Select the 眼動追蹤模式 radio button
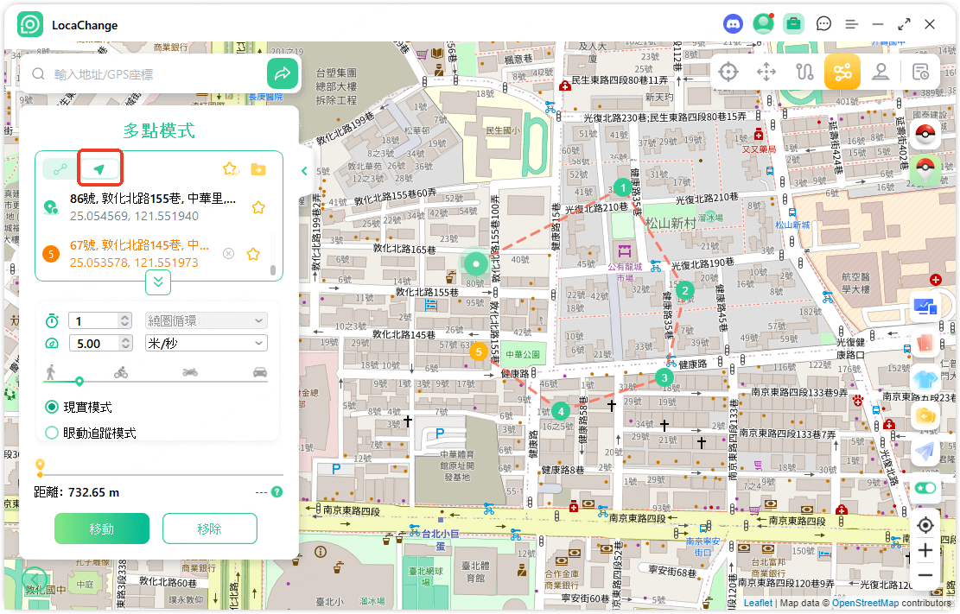 click(52, 433)
